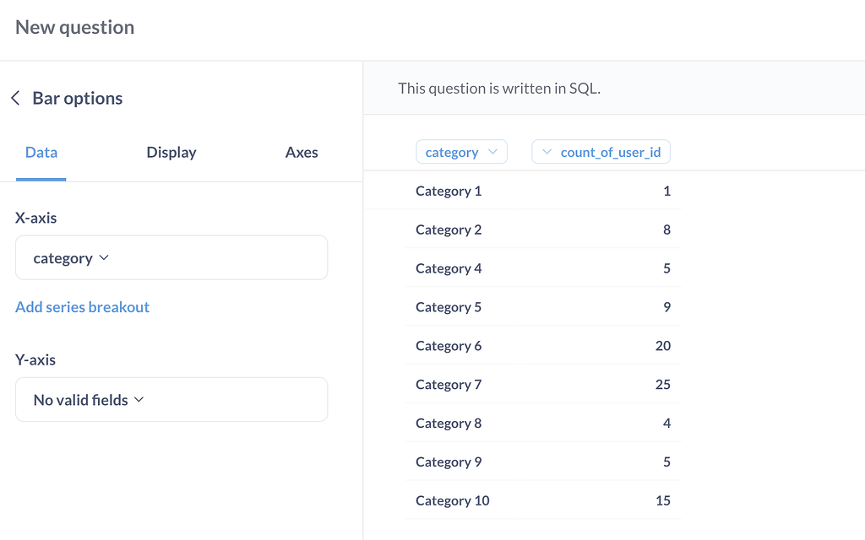Switch to the Axes tab
Image resolution: width=865 pixels, height=540 pixels.
coord(302,153)
